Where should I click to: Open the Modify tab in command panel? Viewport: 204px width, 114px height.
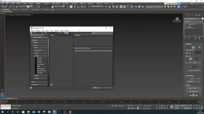189,16
